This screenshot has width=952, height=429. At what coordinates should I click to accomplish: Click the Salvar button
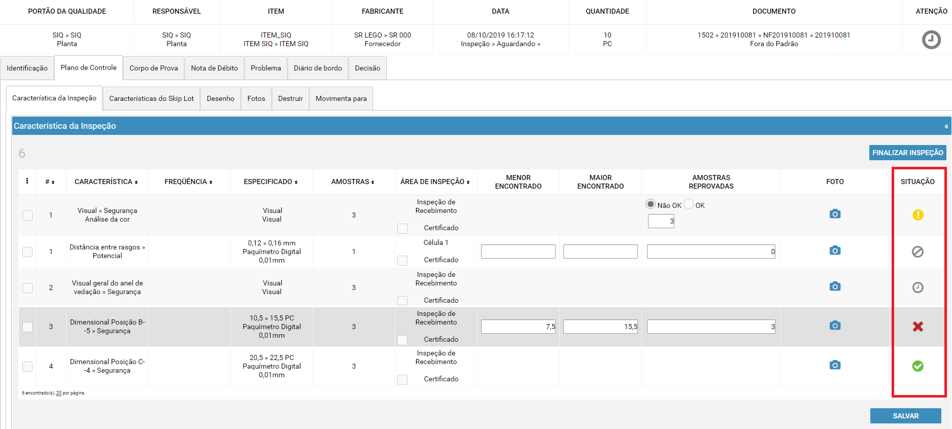(x=906, y=416)
